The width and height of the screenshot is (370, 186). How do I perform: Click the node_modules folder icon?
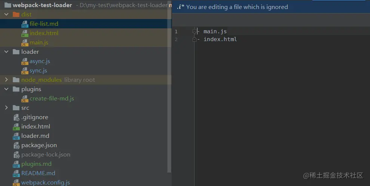[16, 80]
